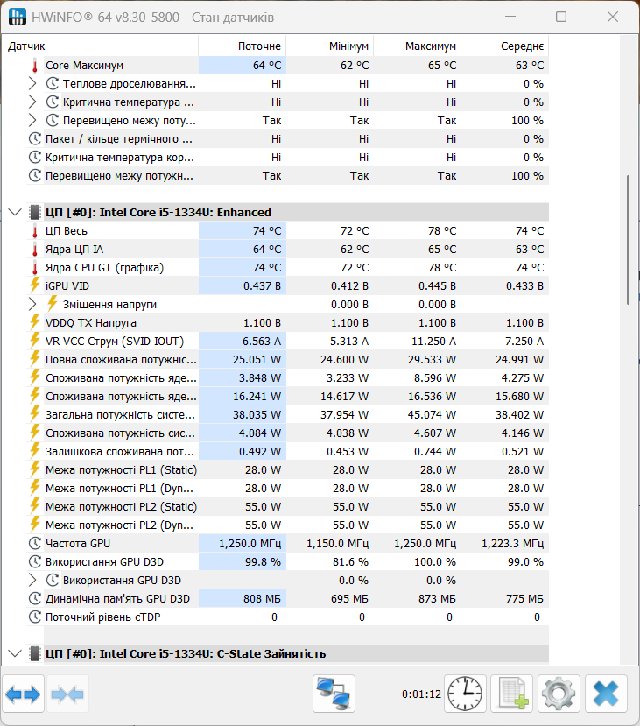Click thermometer icon beside Ядра ЦП IA
640x726 pixels.
pyautogui.click(x=35, y=249)
